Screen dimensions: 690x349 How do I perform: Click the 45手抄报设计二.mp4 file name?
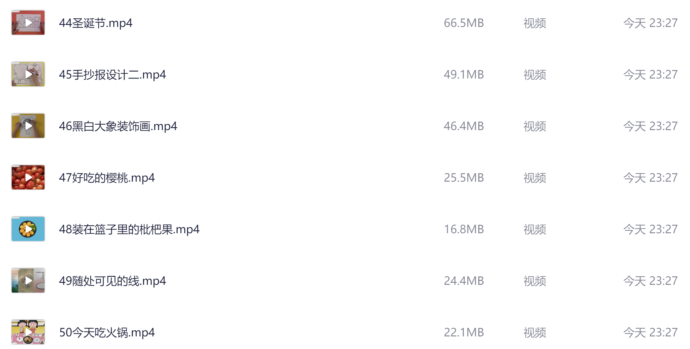[112, 74]
